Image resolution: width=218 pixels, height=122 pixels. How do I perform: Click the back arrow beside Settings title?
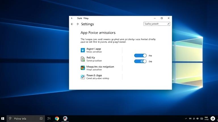coord(72,24)
